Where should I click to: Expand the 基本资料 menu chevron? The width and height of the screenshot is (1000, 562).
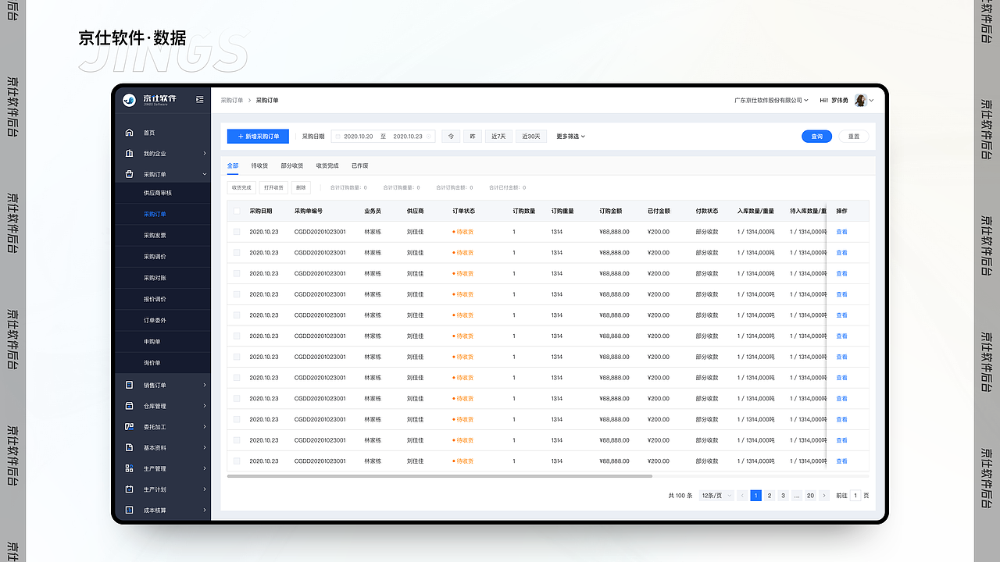[x=205, y=448]
